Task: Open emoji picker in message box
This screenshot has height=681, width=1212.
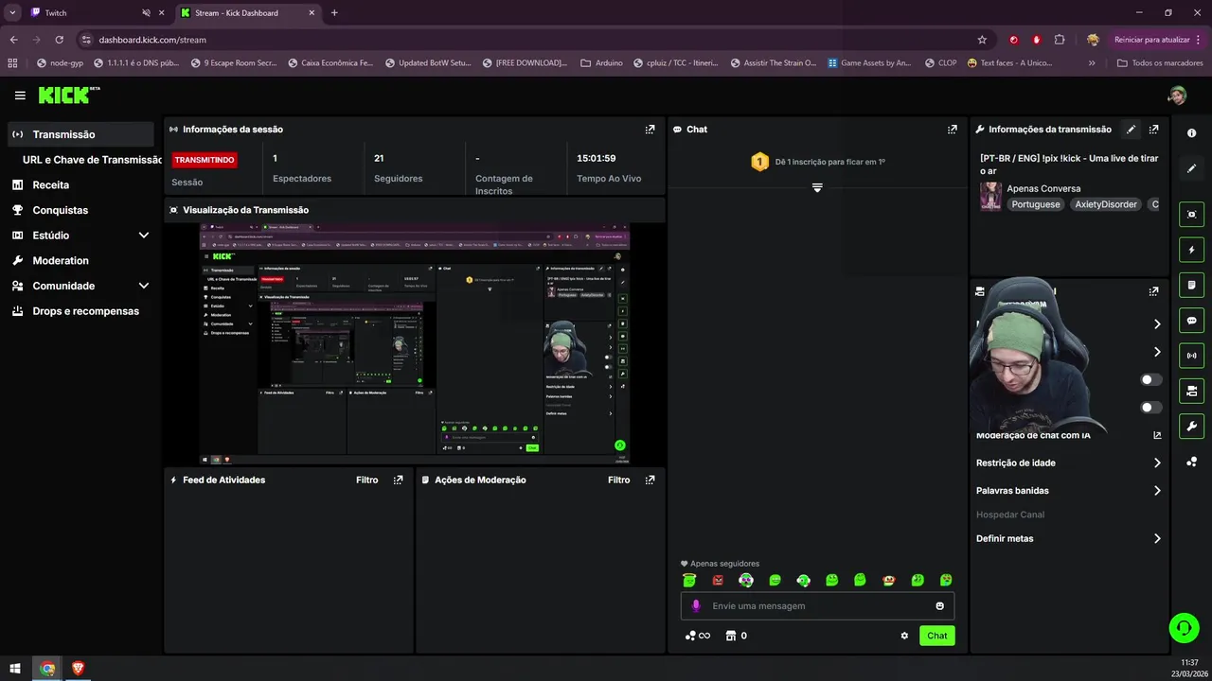Action: (x=939, y=606)
